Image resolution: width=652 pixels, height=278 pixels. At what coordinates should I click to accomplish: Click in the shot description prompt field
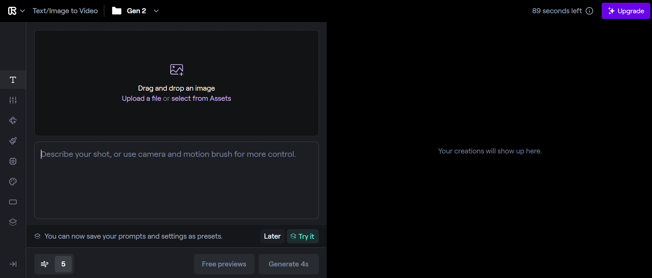(176, 180)
